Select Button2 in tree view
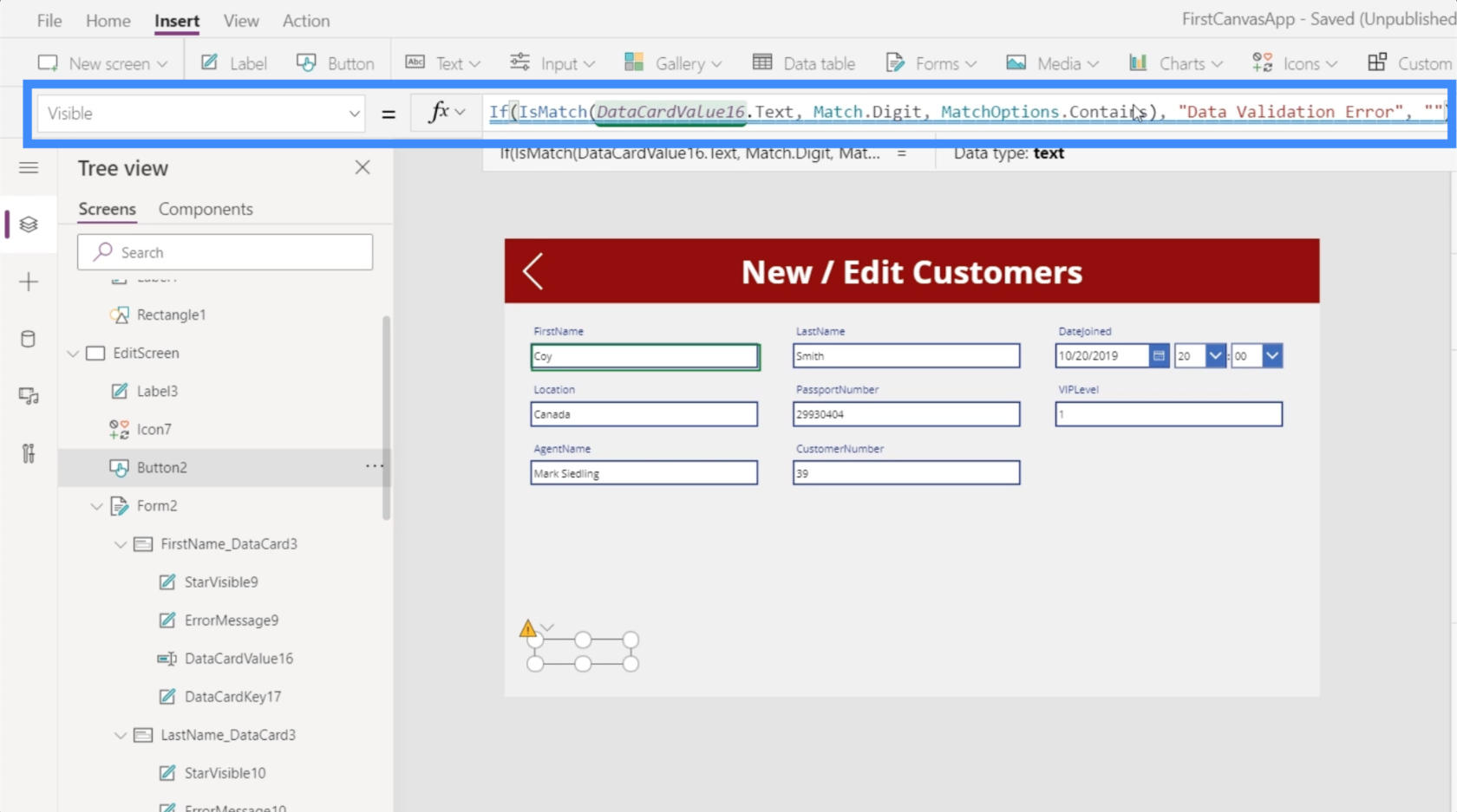Screen dimensions: 1457x812 tap(161, 467)
